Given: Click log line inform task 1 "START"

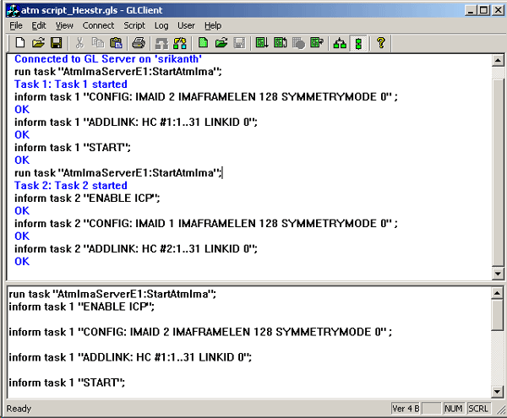Looking at the screenshot, I should pyautogui.click(x=73, y=148).
